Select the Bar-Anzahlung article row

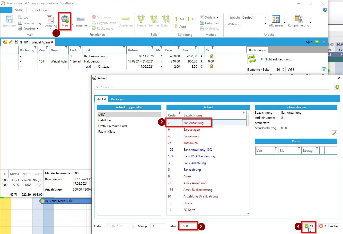click(207, 123)
